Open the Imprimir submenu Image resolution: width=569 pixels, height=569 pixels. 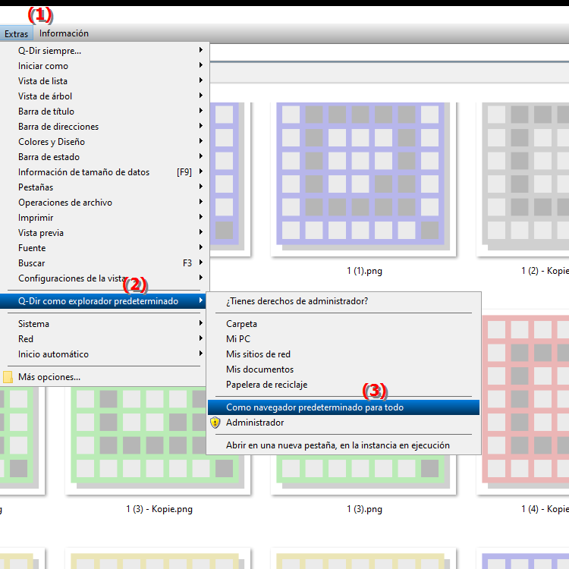coord(104,218)
